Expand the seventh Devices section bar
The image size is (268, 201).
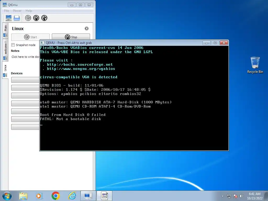(x=25, y=127)
